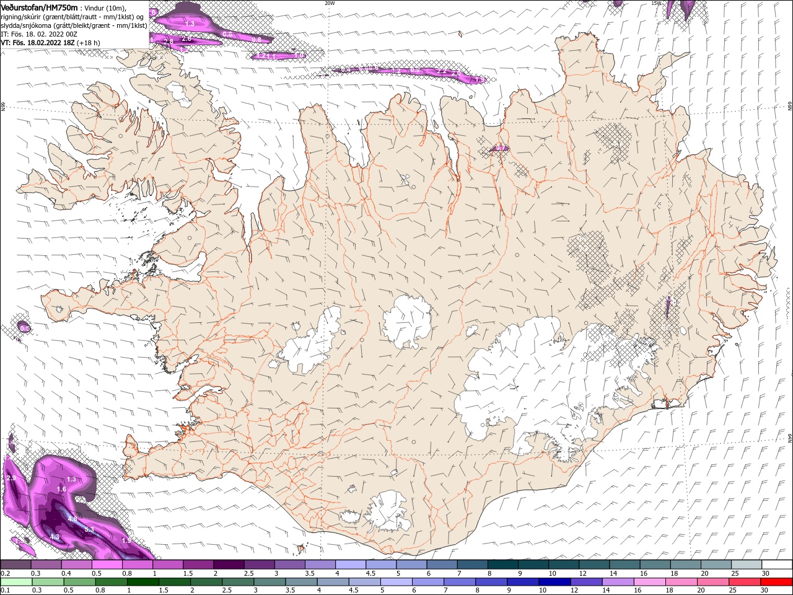793x595 pixels.
Task: Click the 2.6 precipitation value in the northwest
Action: point(186,39)
